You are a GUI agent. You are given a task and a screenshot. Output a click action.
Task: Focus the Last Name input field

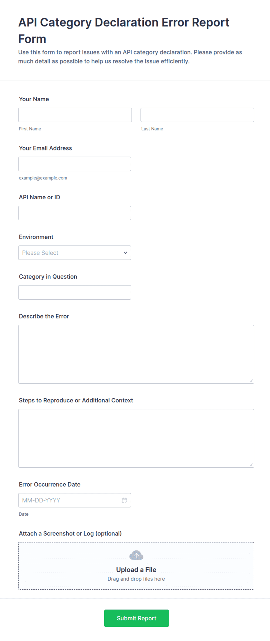point(197,115)
